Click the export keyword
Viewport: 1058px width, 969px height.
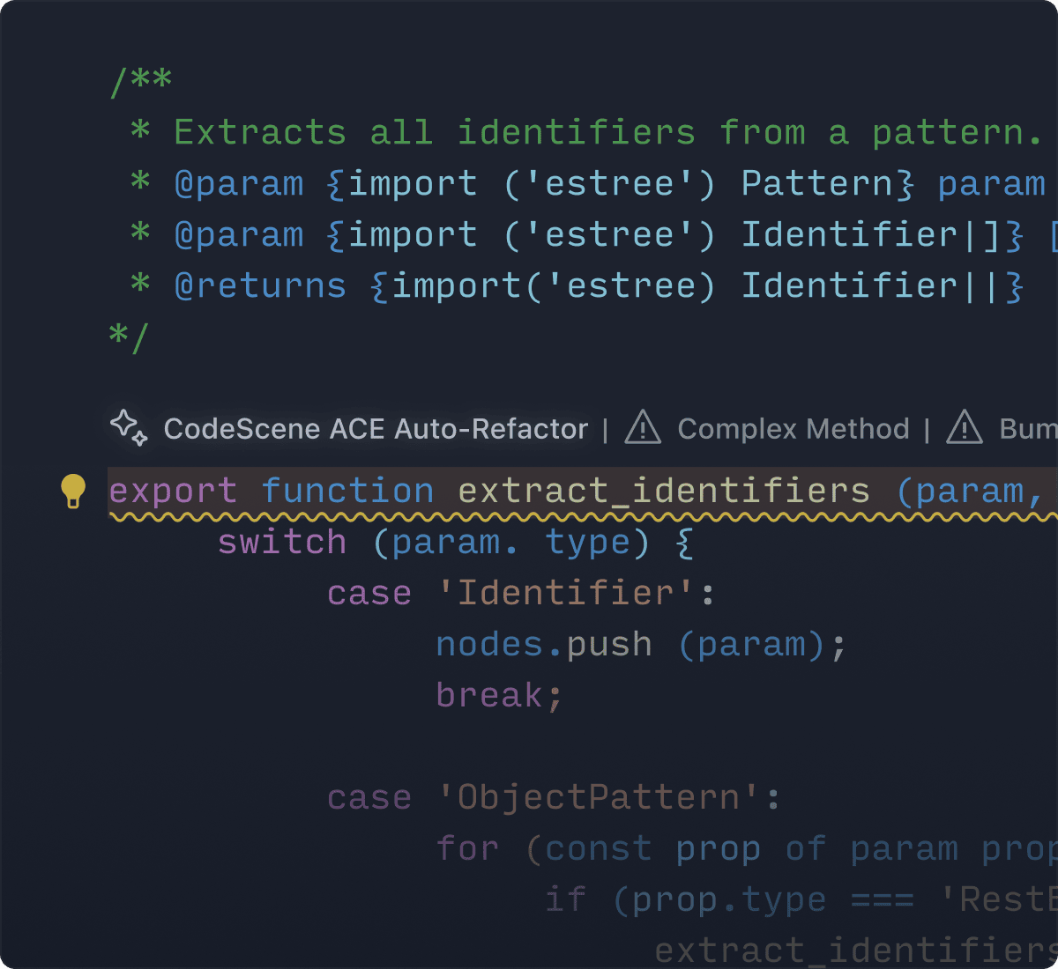[x=173, y=492]
